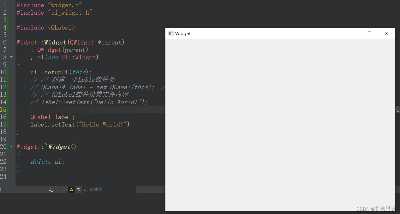This screenshot has width=400, height=214.
Task: Click line number 1 in gutter
Action: click(x=5, y=5)
